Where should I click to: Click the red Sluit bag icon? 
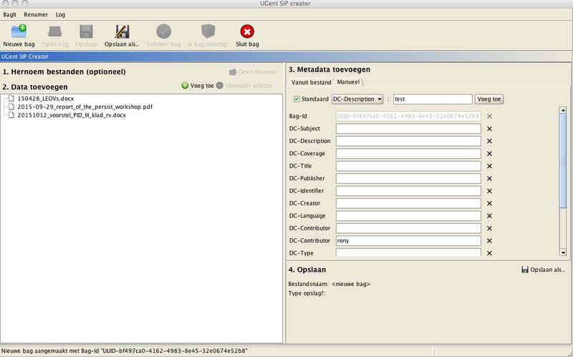point(247,31)
